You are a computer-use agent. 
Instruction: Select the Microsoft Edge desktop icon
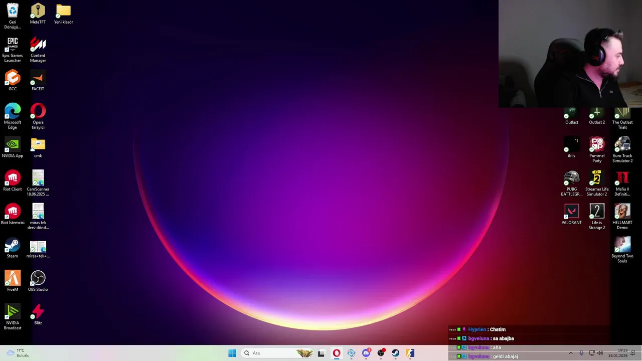coord(13,116)
